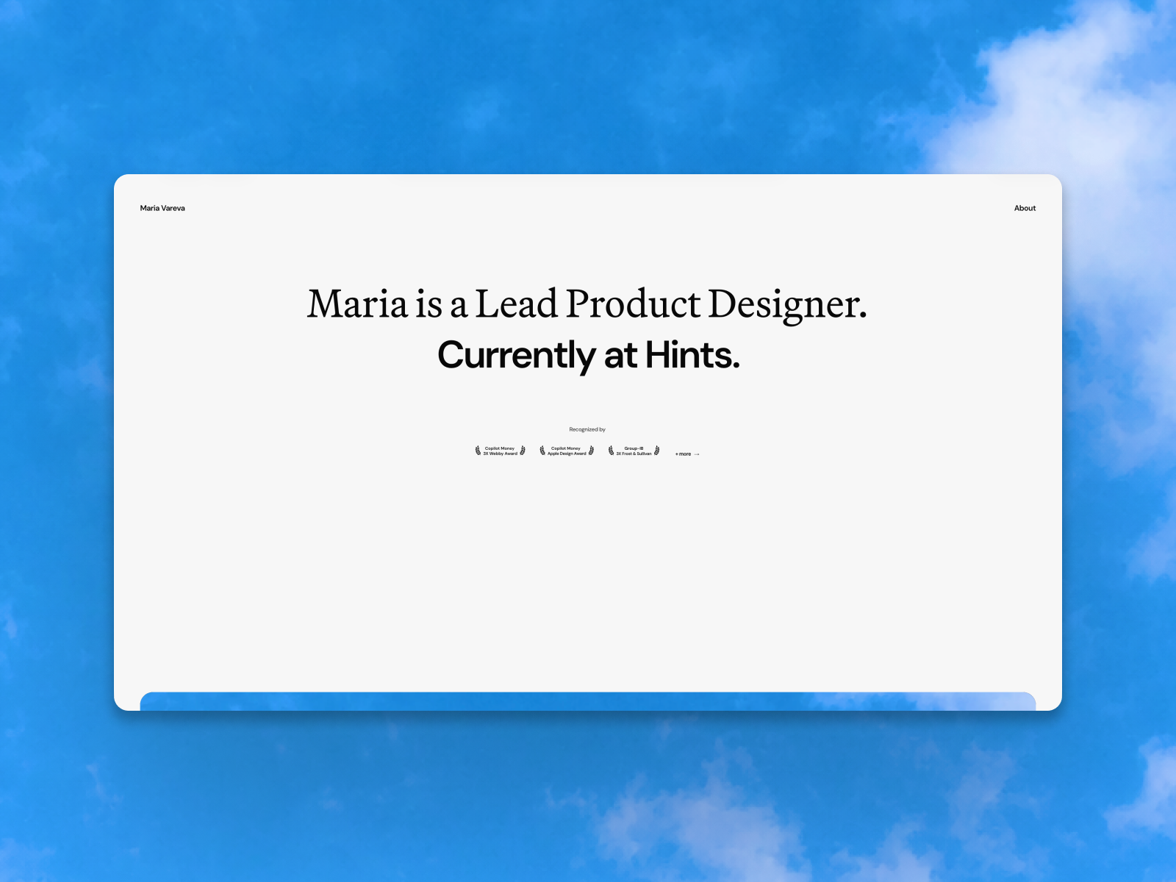The height and width of the screenshot is (882, 1176).
Task: Click the "Recognized by" label
Action: [x=587, y=429]
